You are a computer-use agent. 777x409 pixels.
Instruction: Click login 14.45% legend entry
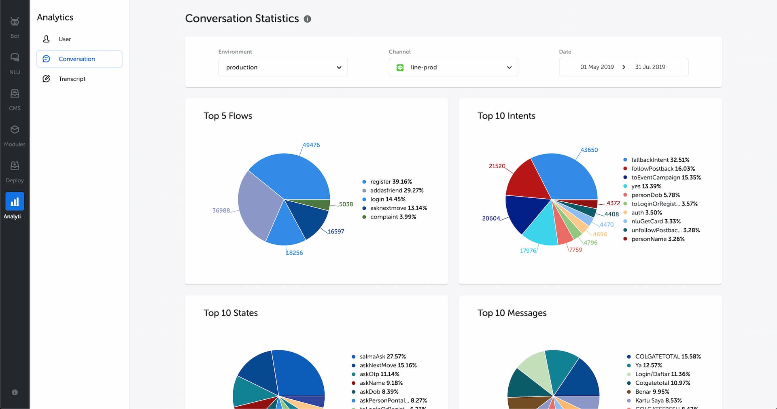tap(384, 199)
